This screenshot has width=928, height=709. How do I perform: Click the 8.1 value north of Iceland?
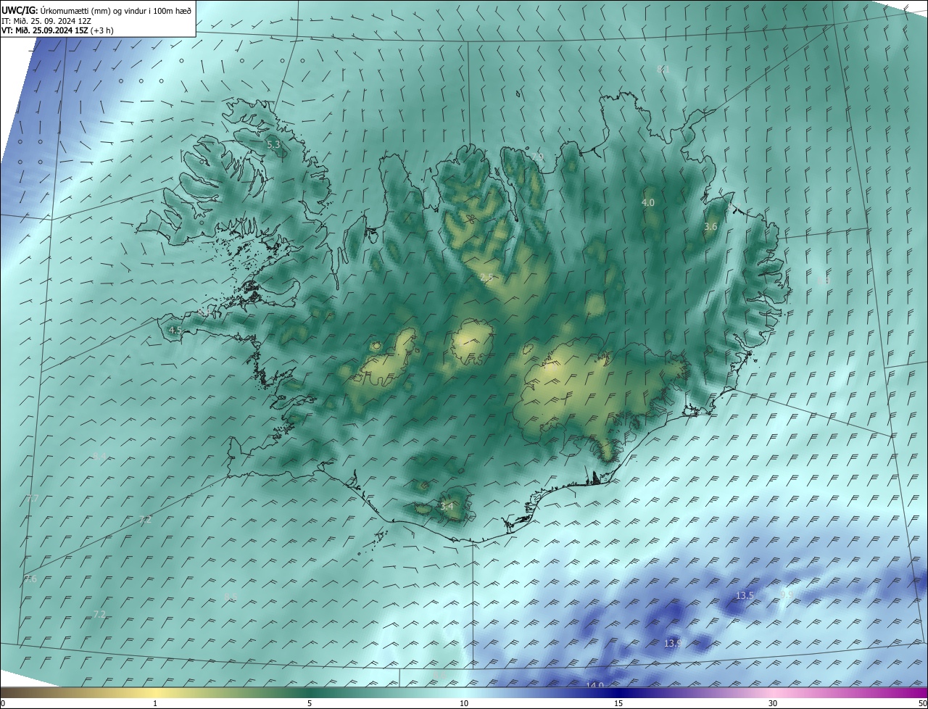663,70
